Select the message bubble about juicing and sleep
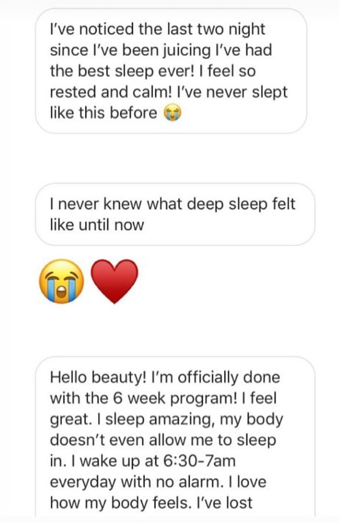 (171, 71)
